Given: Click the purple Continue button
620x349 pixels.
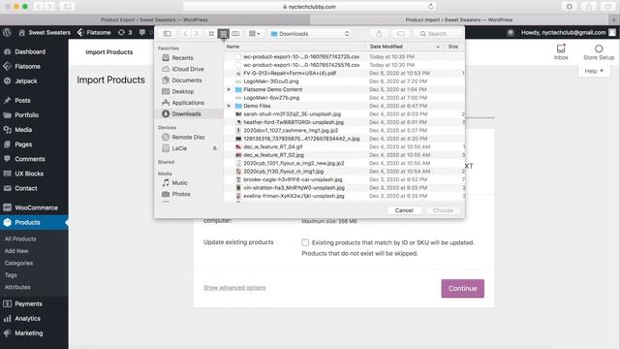Looking at the screenshot, I should tap(463, 289).
